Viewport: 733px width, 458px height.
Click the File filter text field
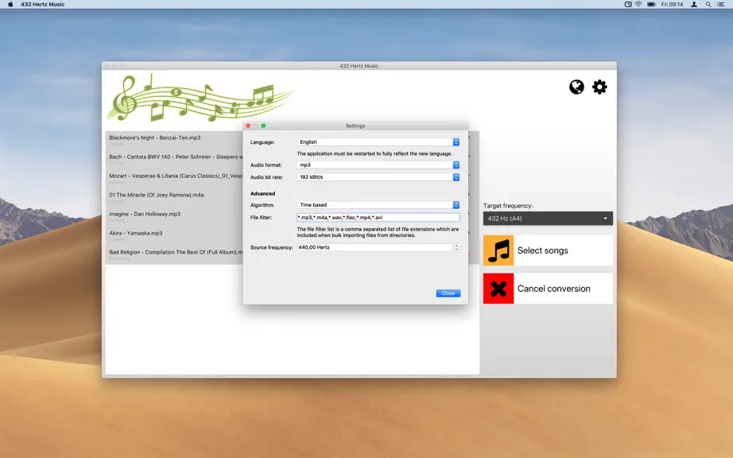pos(378,217)
